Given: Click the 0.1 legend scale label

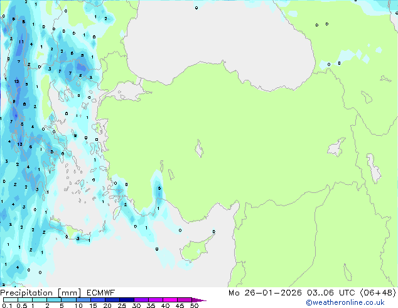Looking at the screenshot, I should [7, 305].
